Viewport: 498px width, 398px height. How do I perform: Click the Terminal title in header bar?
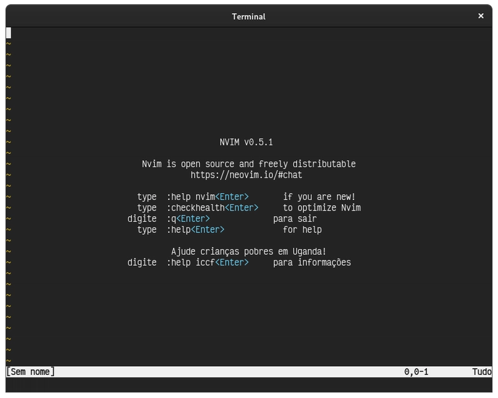tap(248, 17)
